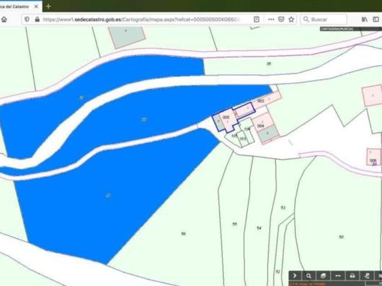Viewport: 382px width, 286px height.
Task: Save page to Pocket
Action: 281,20
